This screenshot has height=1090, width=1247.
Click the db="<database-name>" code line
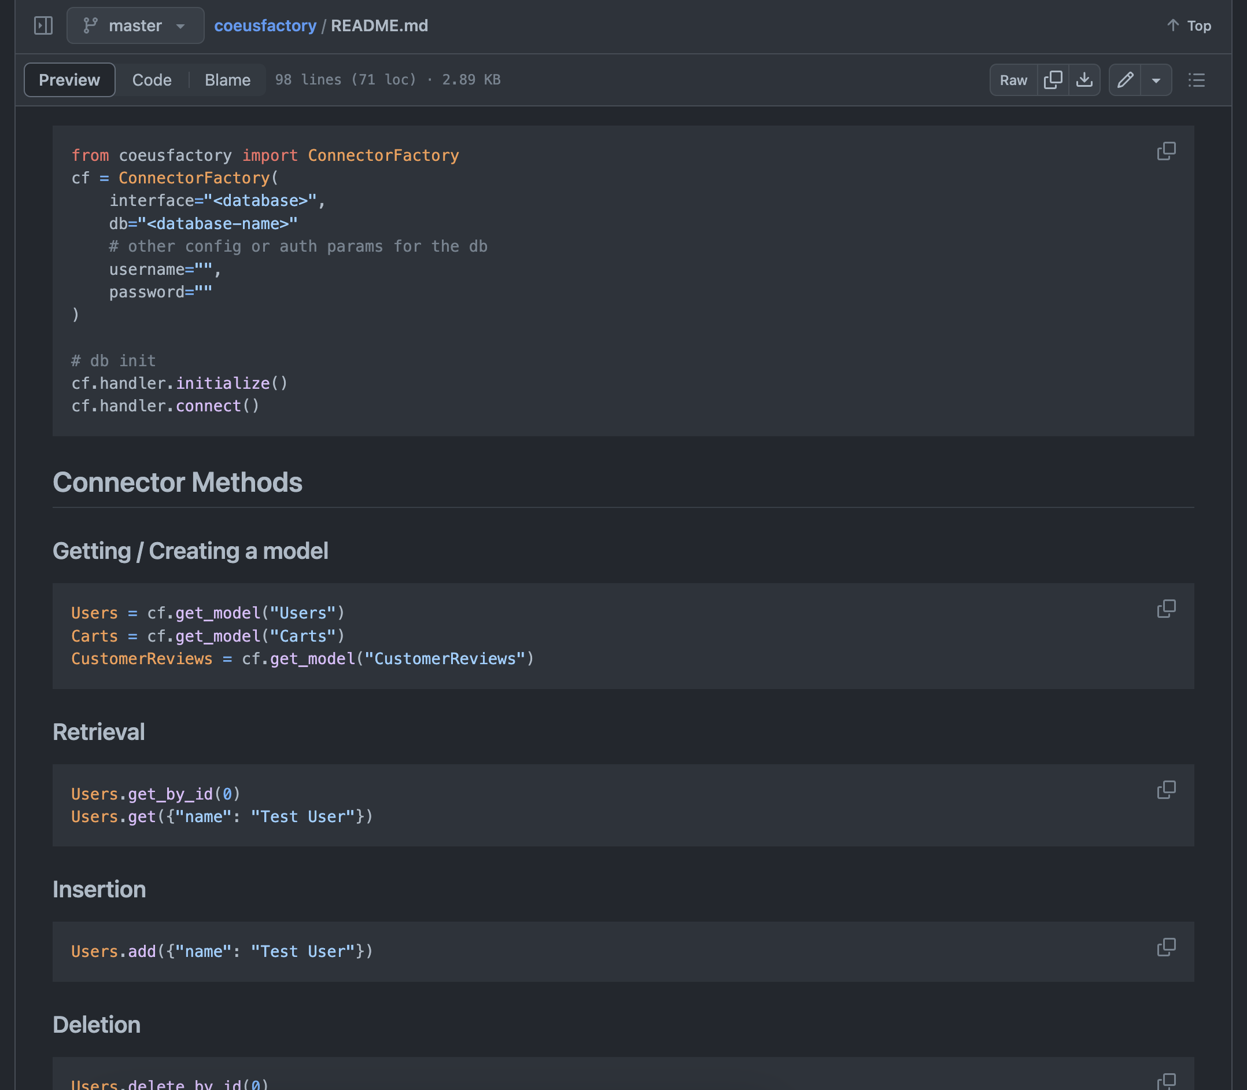203,223
